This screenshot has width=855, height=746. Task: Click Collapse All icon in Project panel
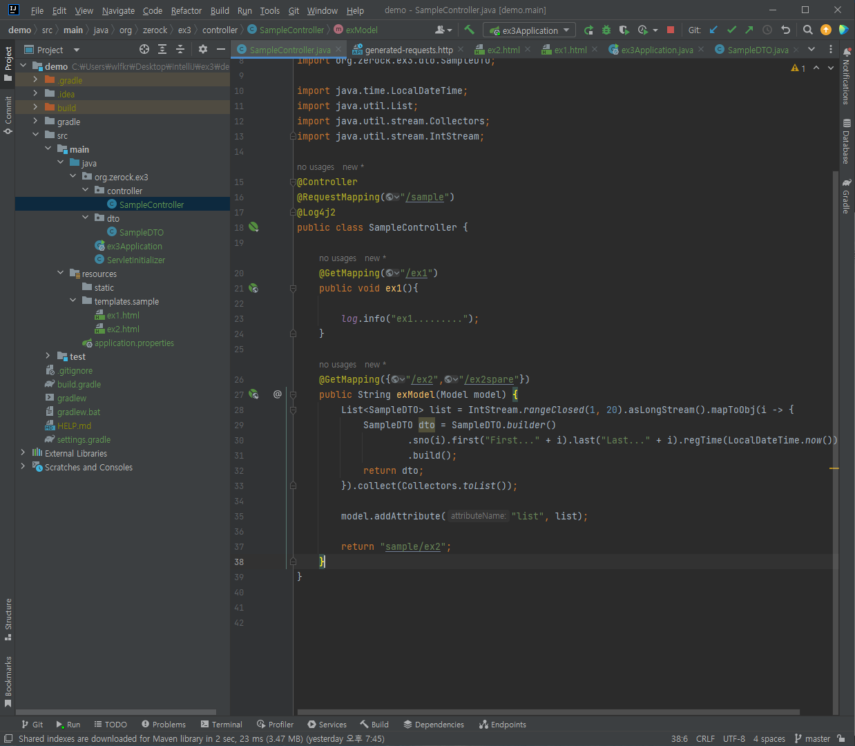[x=180, y=49]
